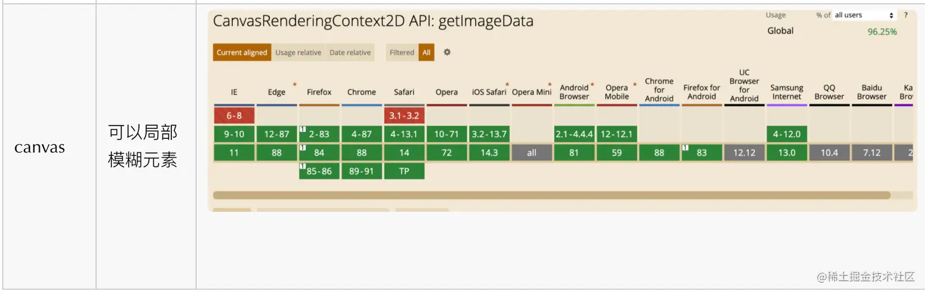Screen dimensions: 925x293
Task: Click the Samsung Internet 4-12.0 cell
Action: [x=786, y=134]
